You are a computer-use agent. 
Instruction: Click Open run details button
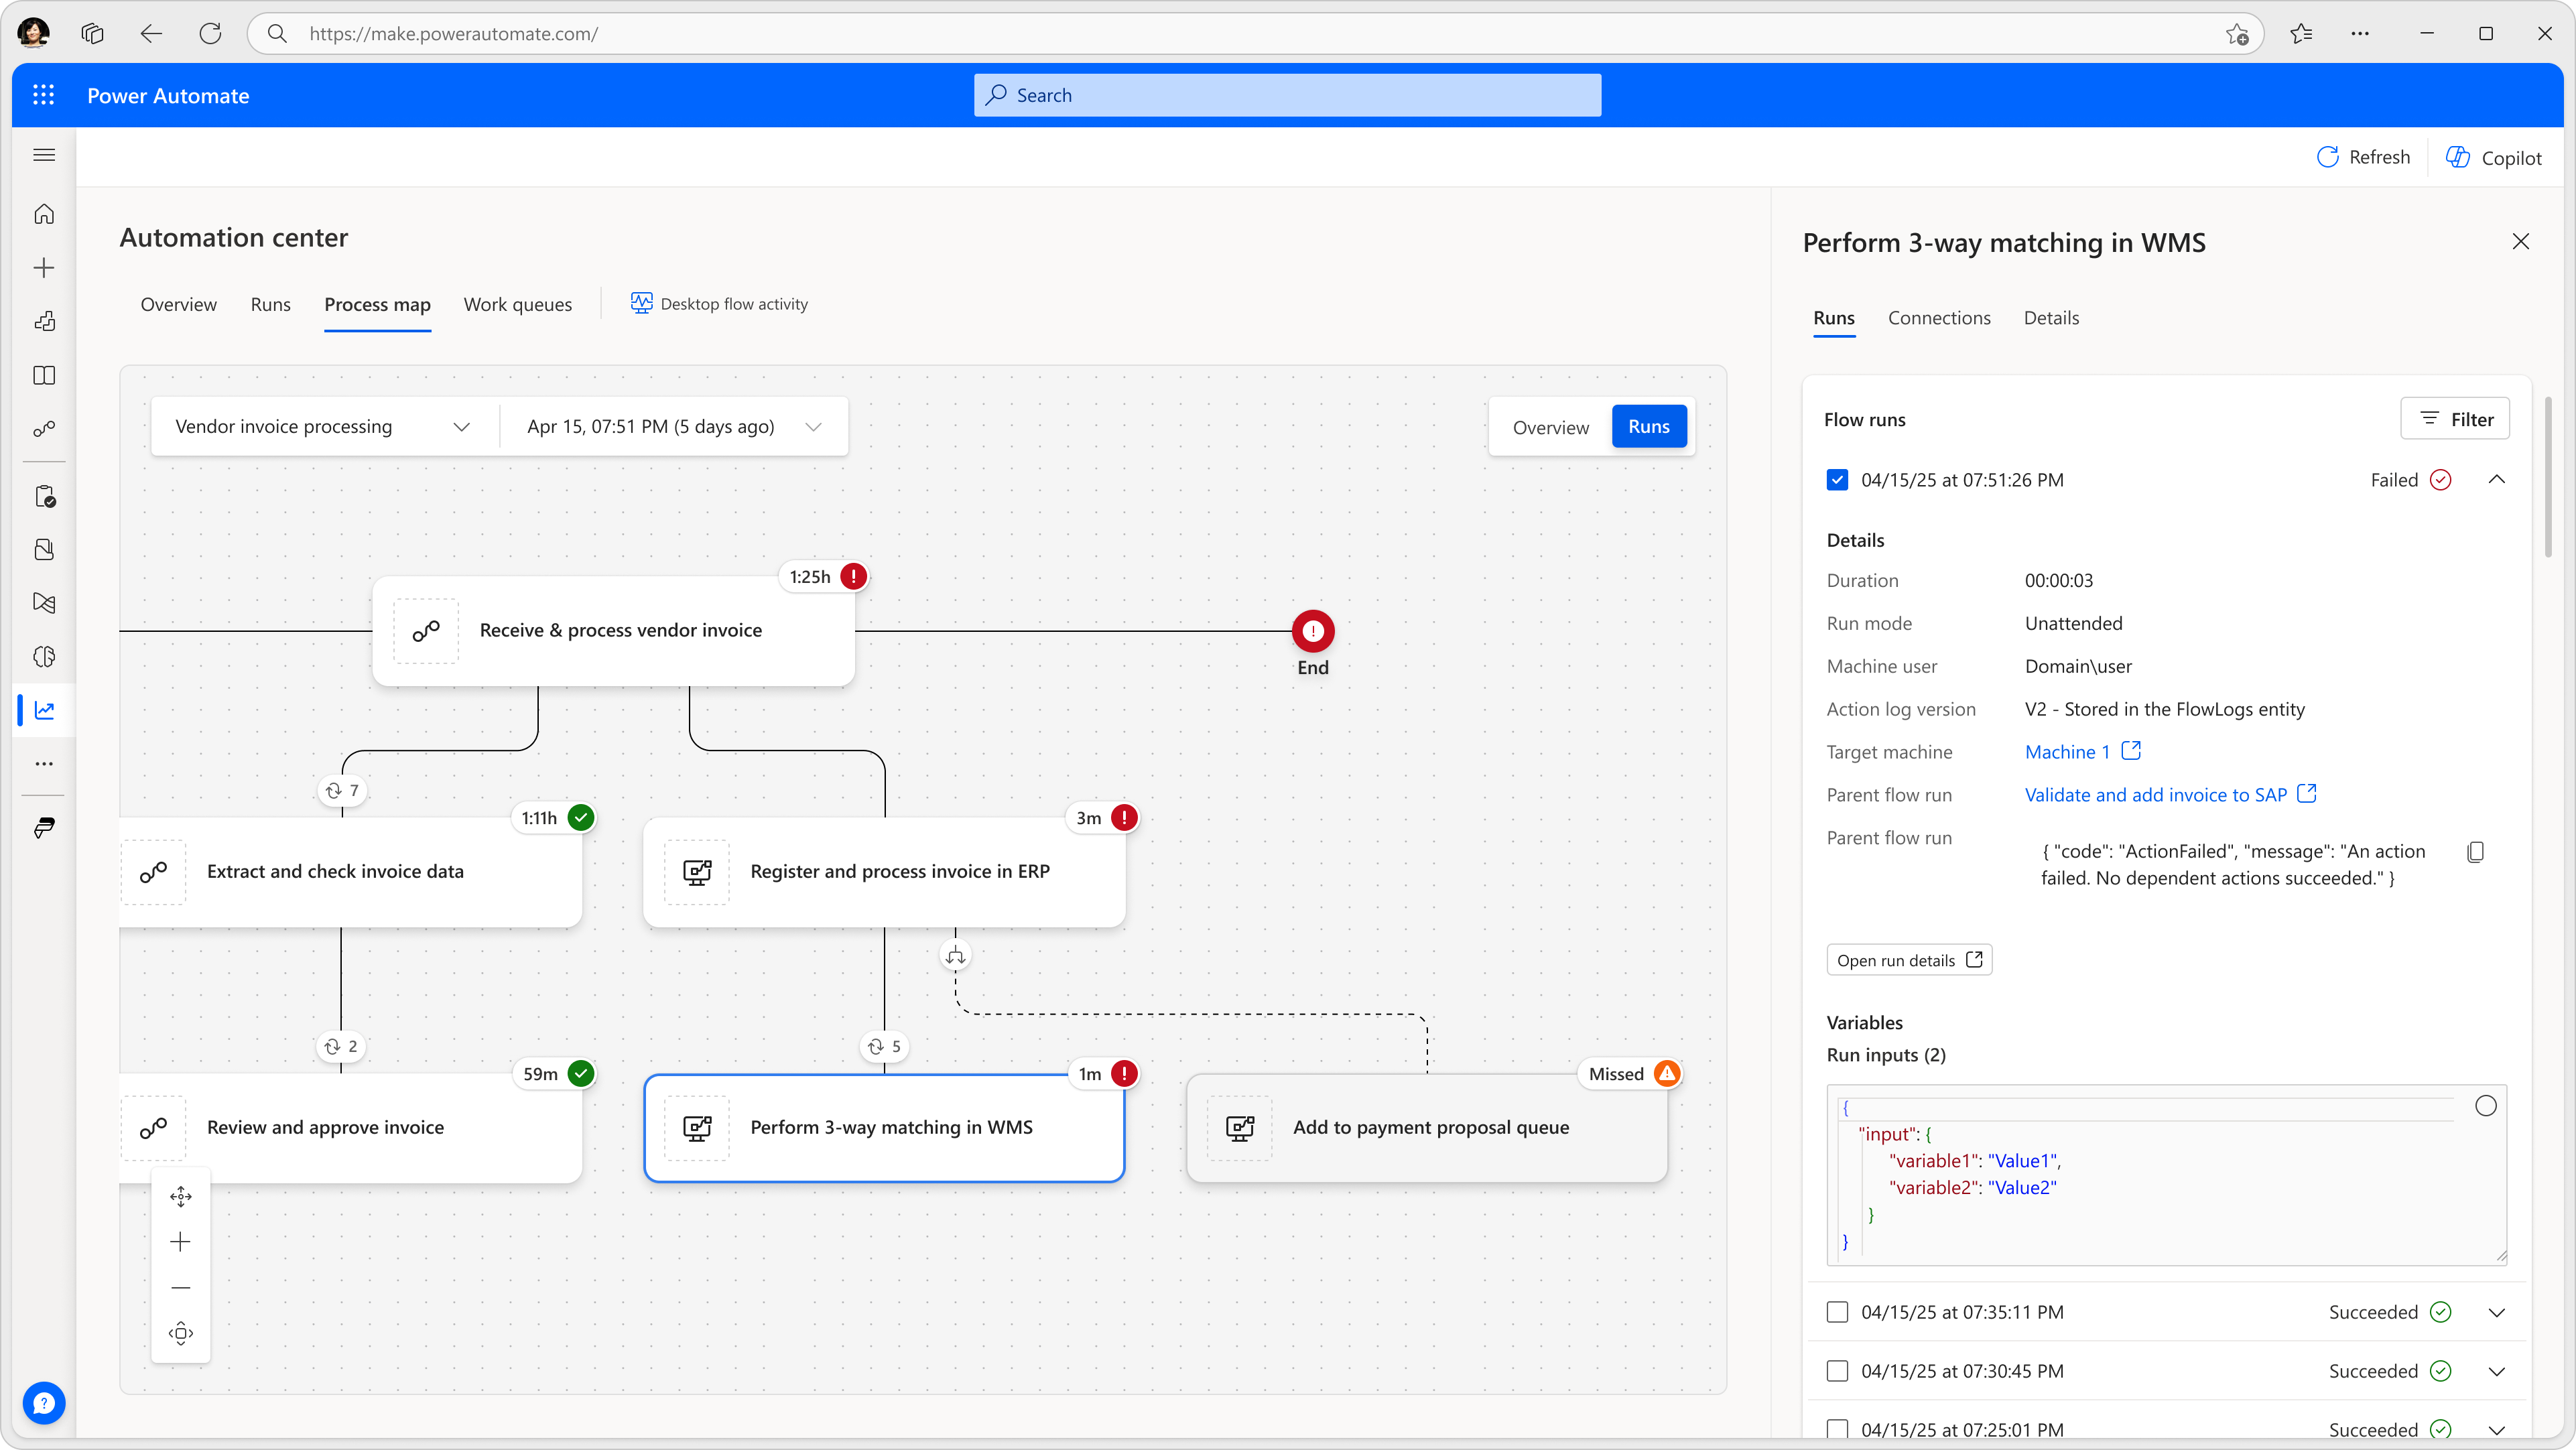[x=1909, y=960]
